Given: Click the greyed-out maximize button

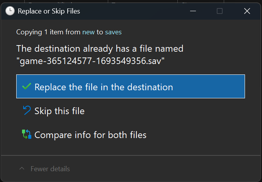Looking at the screenshot, I should [x=219, y=11].
